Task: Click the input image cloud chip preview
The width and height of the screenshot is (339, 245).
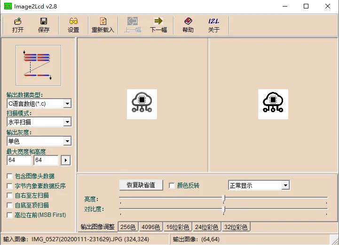Action: (142, 104)
